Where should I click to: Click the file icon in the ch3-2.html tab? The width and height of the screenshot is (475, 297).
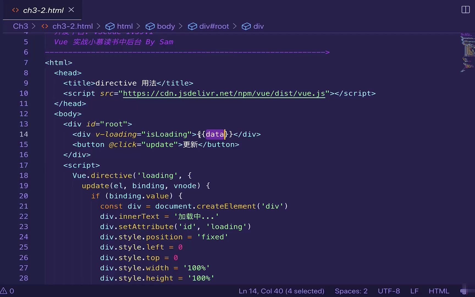[x=15, y=10]
